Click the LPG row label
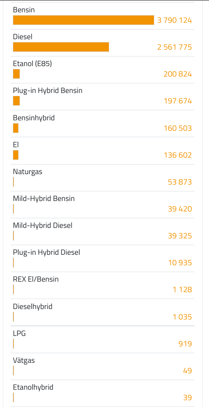The width and height of the screenshot is (209, 407). click(20, 334)
